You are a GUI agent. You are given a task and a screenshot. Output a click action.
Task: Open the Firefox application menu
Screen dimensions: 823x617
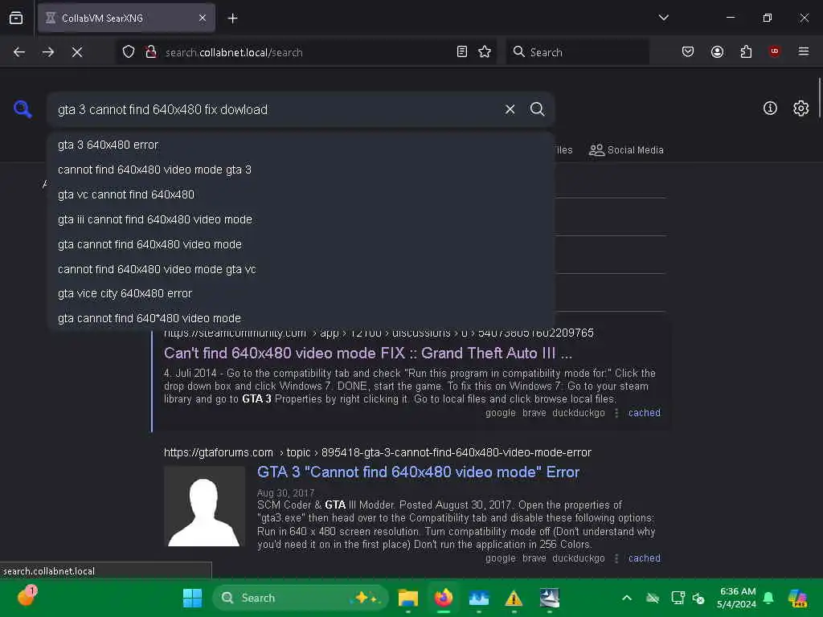pyautogui.click(x=804, y=52)
